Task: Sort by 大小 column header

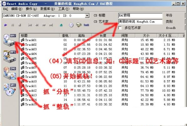Action: [146, 35]
